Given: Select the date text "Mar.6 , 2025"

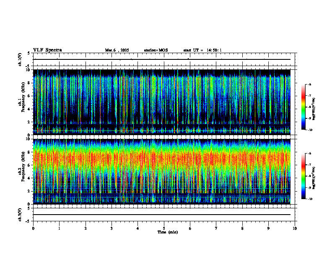Looking at the screenshot, I should coord(117,50).
